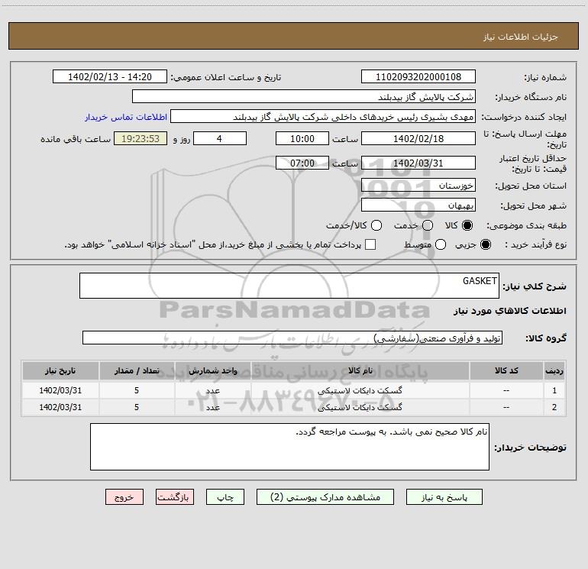
Task: Click the نام کالا column header
Action: point(360,371)
